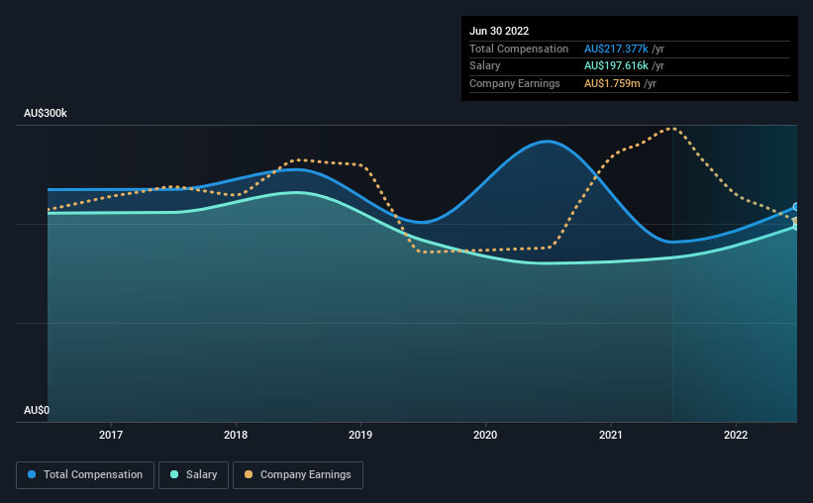Select the 2022 x-axis label
Image resolution: width=813 pixels, height=503 pixels.
pyautogui.click(x=736, y=435)
